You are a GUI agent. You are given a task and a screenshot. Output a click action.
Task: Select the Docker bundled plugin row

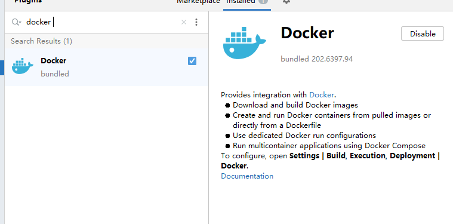pos(107,67)
